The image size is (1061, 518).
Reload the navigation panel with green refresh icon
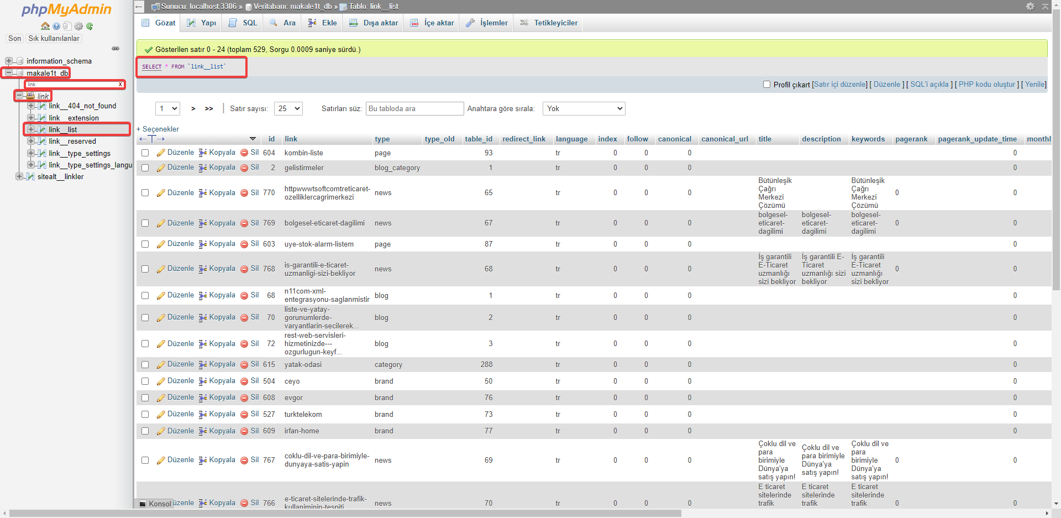pos(90,26)
